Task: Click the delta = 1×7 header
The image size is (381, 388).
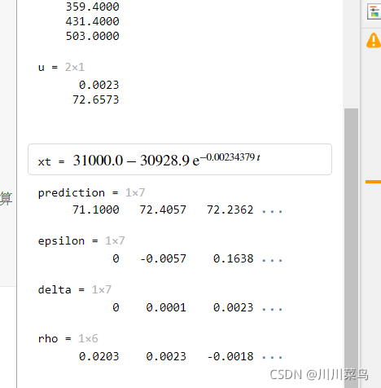Action: pyautogui.click(x=75, y=290)
